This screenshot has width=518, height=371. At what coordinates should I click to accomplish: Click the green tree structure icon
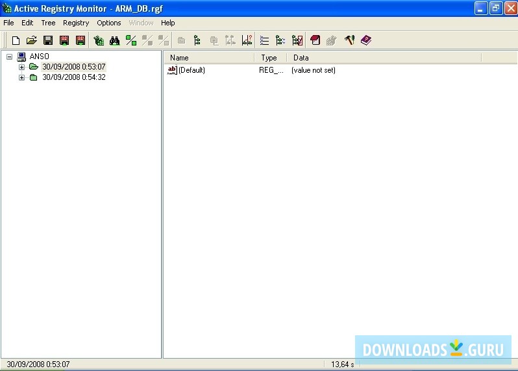click(x=197, y=41)
